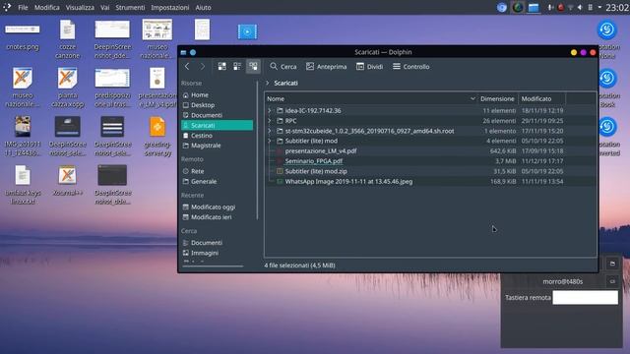This screenshot has width=630, height=354.
Task: Go forward in Dolphin navigation
Action: coord(202,67)
